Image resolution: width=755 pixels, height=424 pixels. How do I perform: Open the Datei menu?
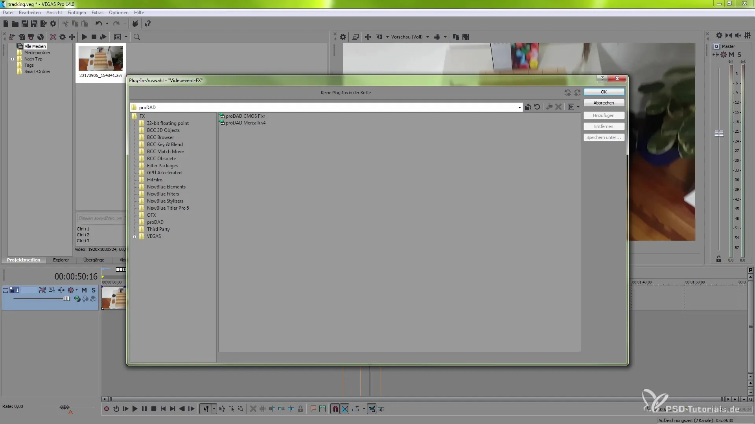(x=8, y=13)
